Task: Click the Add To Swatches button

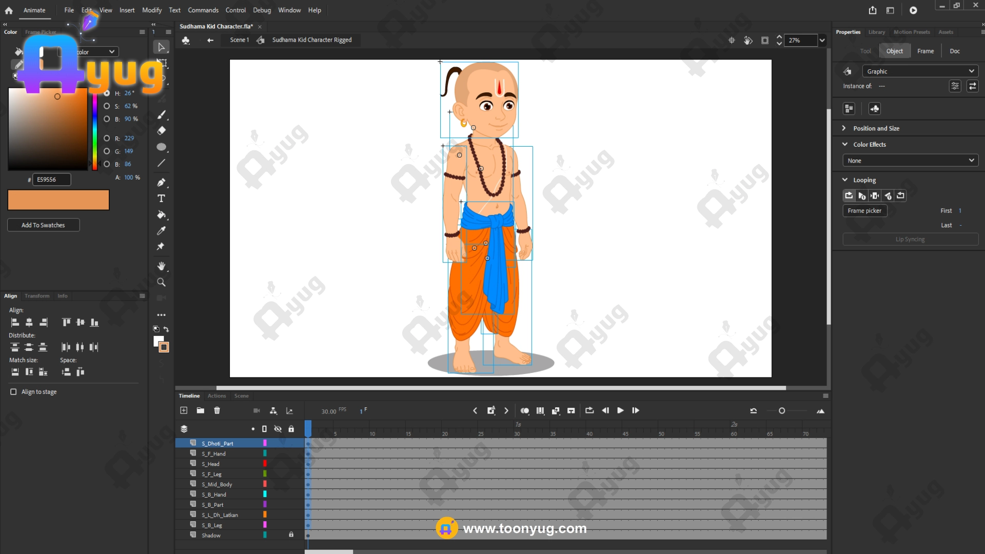Action: 43,225
